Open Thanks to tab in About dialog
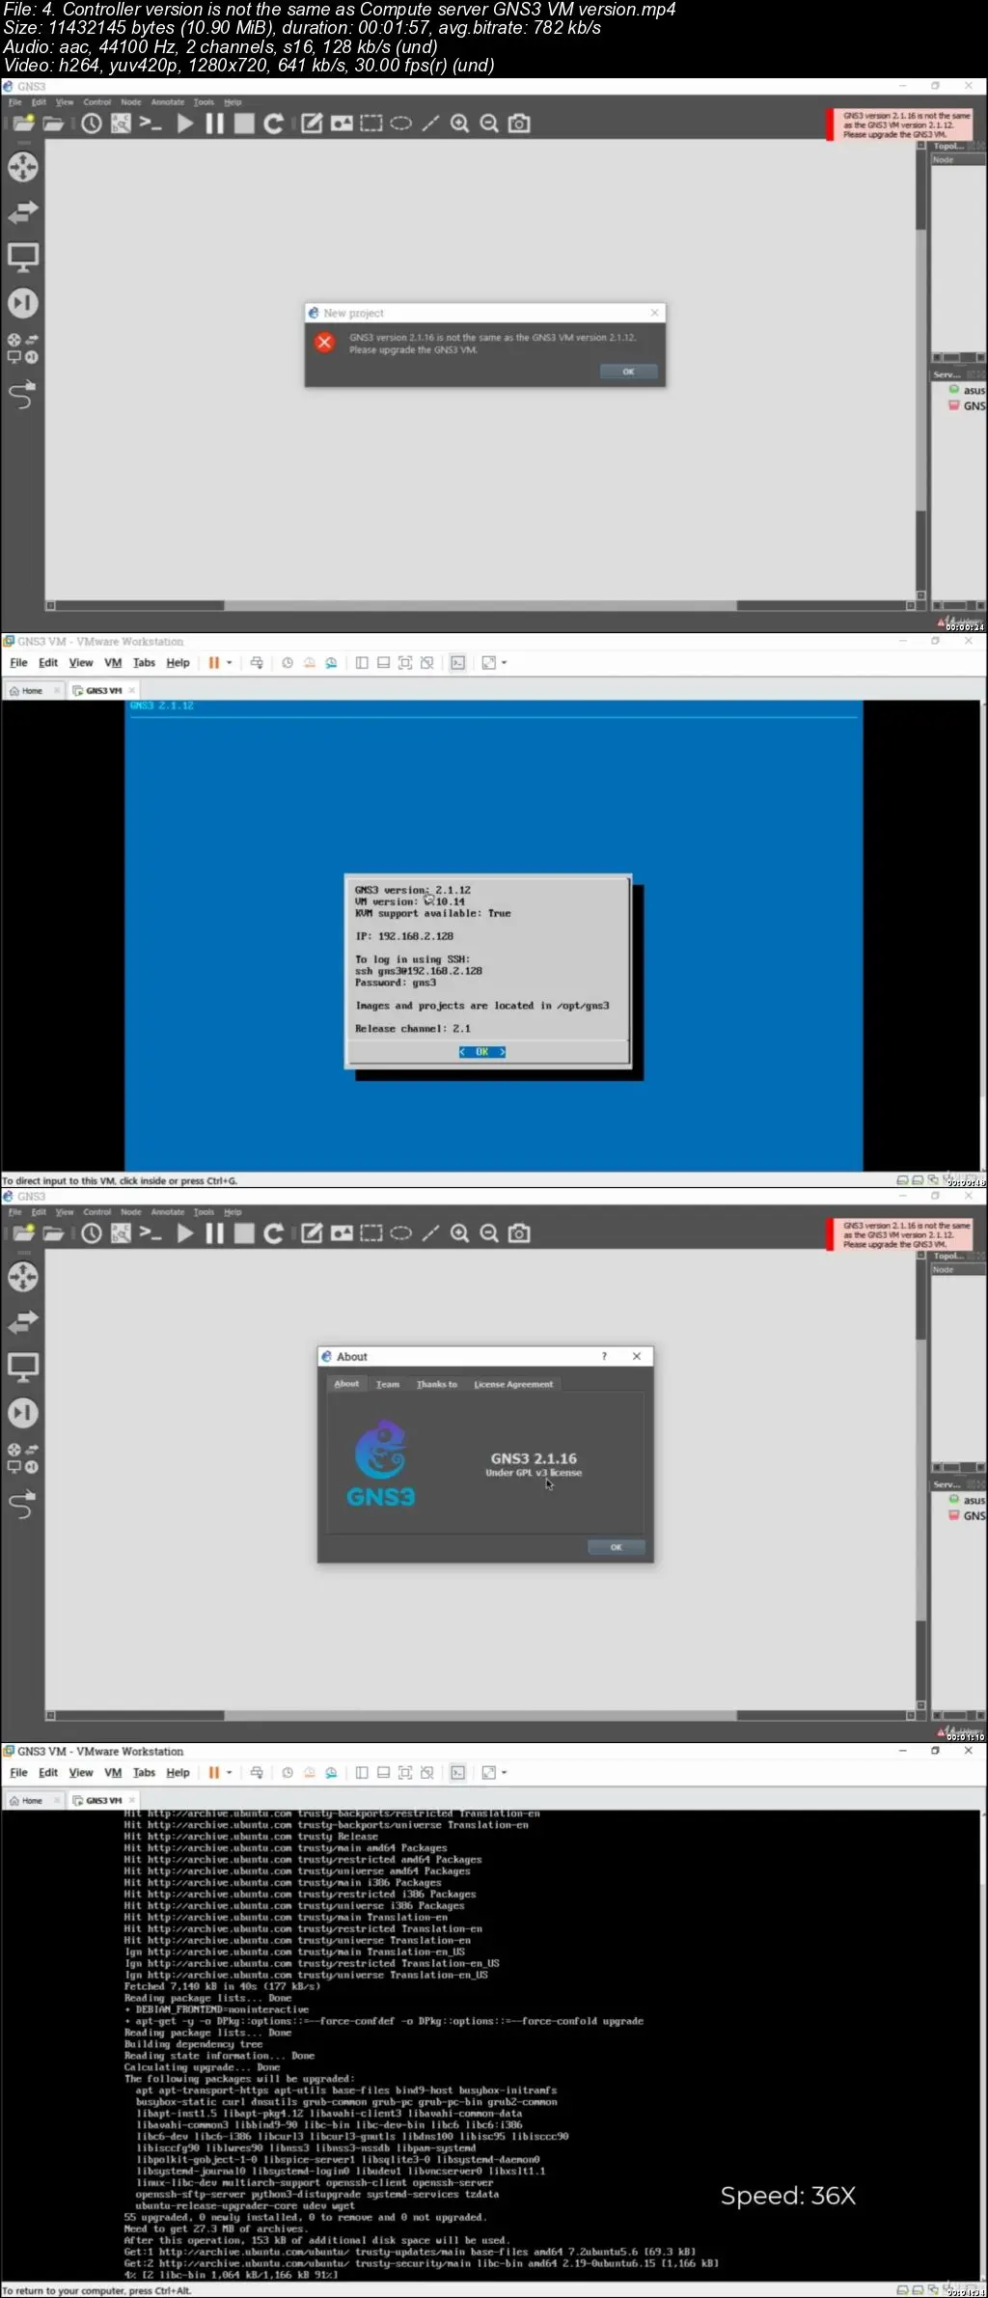This screenshot has height=2298, width=988. pos(437,1384)
